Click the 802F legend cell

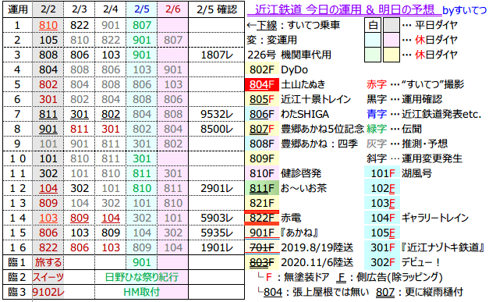tap(261, 69)
